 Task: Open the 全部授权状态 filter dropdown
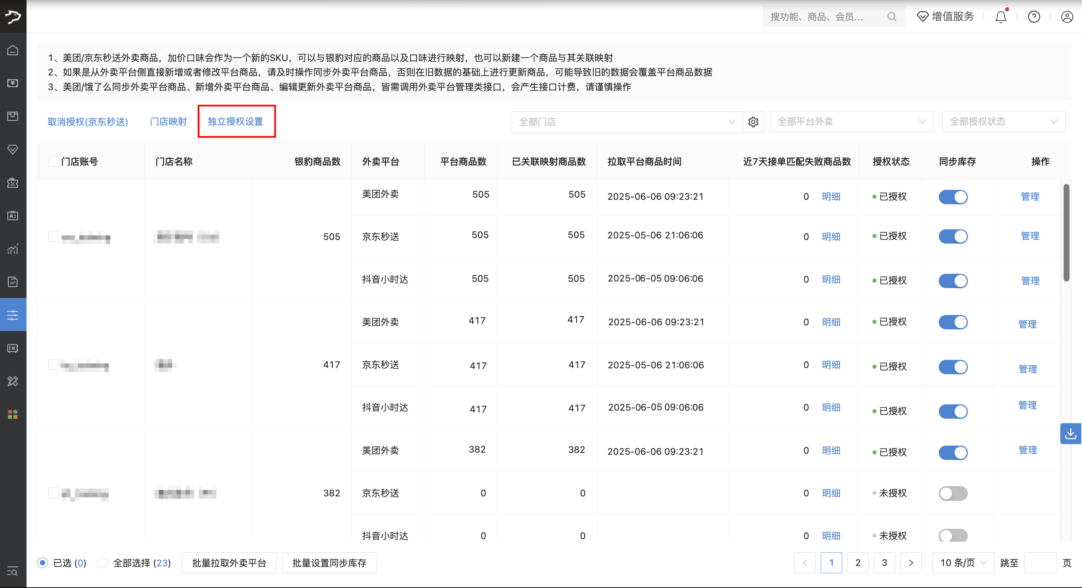[1003, 122]
